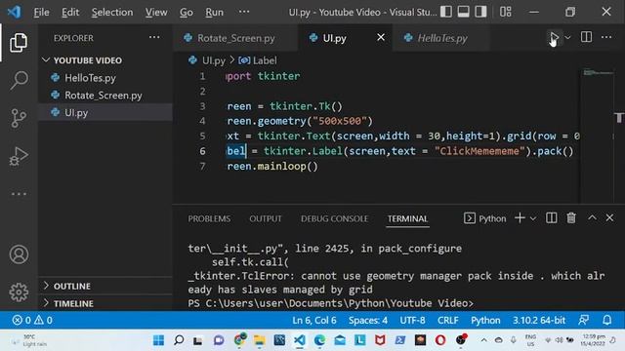Close the terminal panel
The width and height of the screenshot is (625, 351).
[x=609, y=218]
